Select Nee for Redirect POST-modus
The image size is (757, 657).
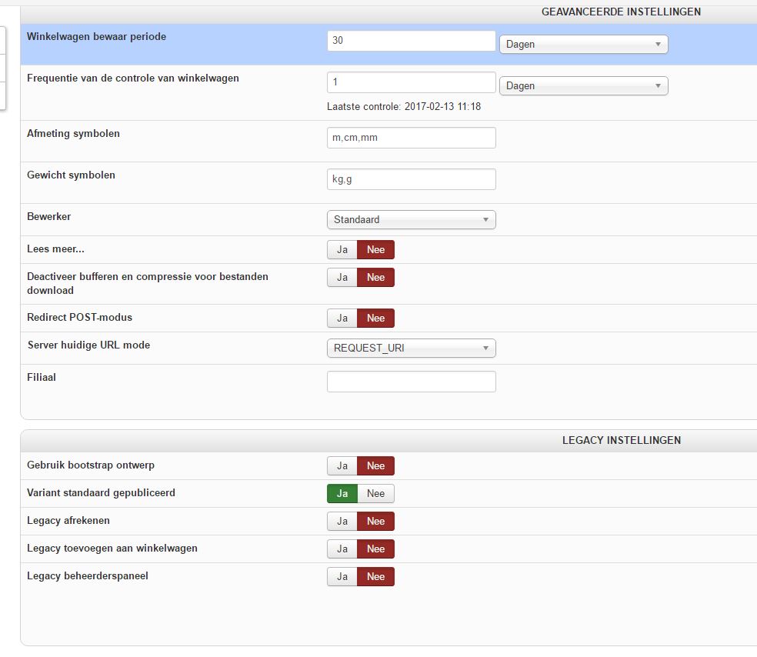click(x=375, y=318)
